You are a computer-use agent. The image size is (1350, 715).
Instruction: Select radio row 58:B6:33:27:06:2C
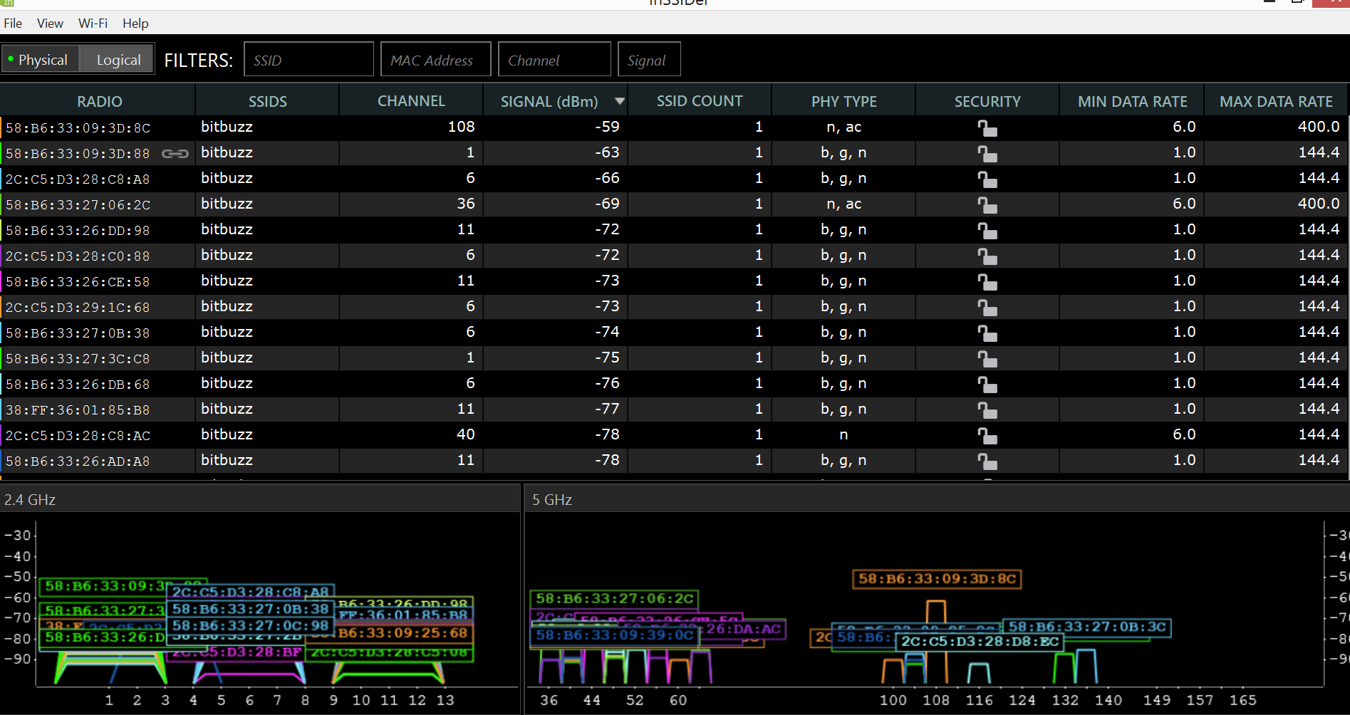click(674, 204)
